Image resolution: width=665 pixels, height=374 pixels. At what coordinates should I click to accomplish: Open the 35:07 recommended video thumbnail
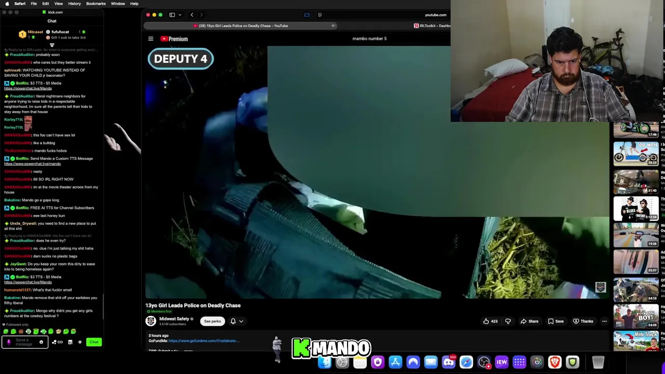(636, 262)
